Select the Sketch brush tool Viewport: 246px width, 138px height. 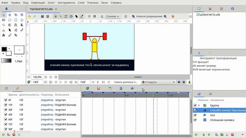point(10,35)
